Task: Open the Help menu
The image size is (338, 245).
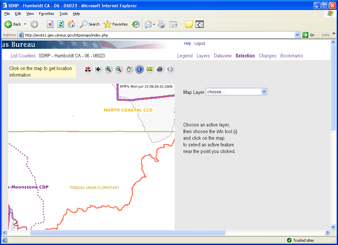Action: click(x=76, y=14)
